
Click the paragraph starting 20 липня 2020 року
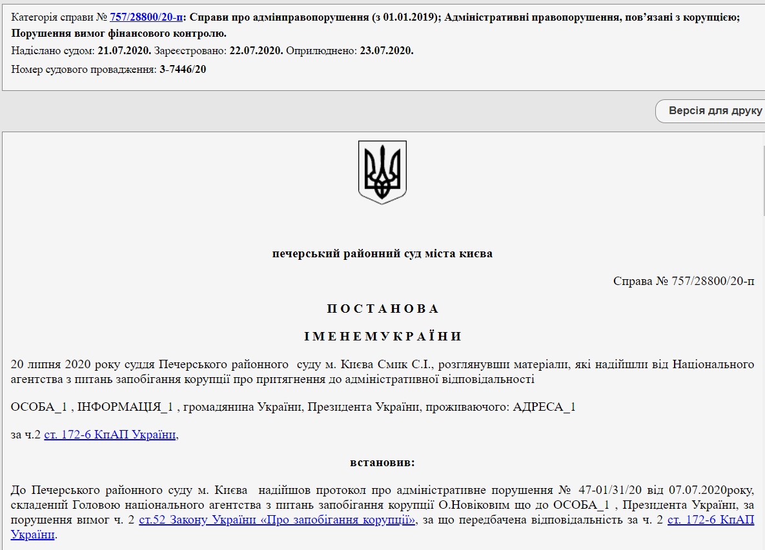point(382,372)
